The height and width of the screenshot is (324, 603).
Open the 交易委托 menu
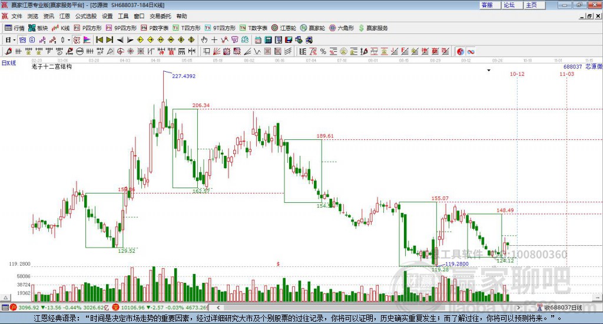coord(160,16)
